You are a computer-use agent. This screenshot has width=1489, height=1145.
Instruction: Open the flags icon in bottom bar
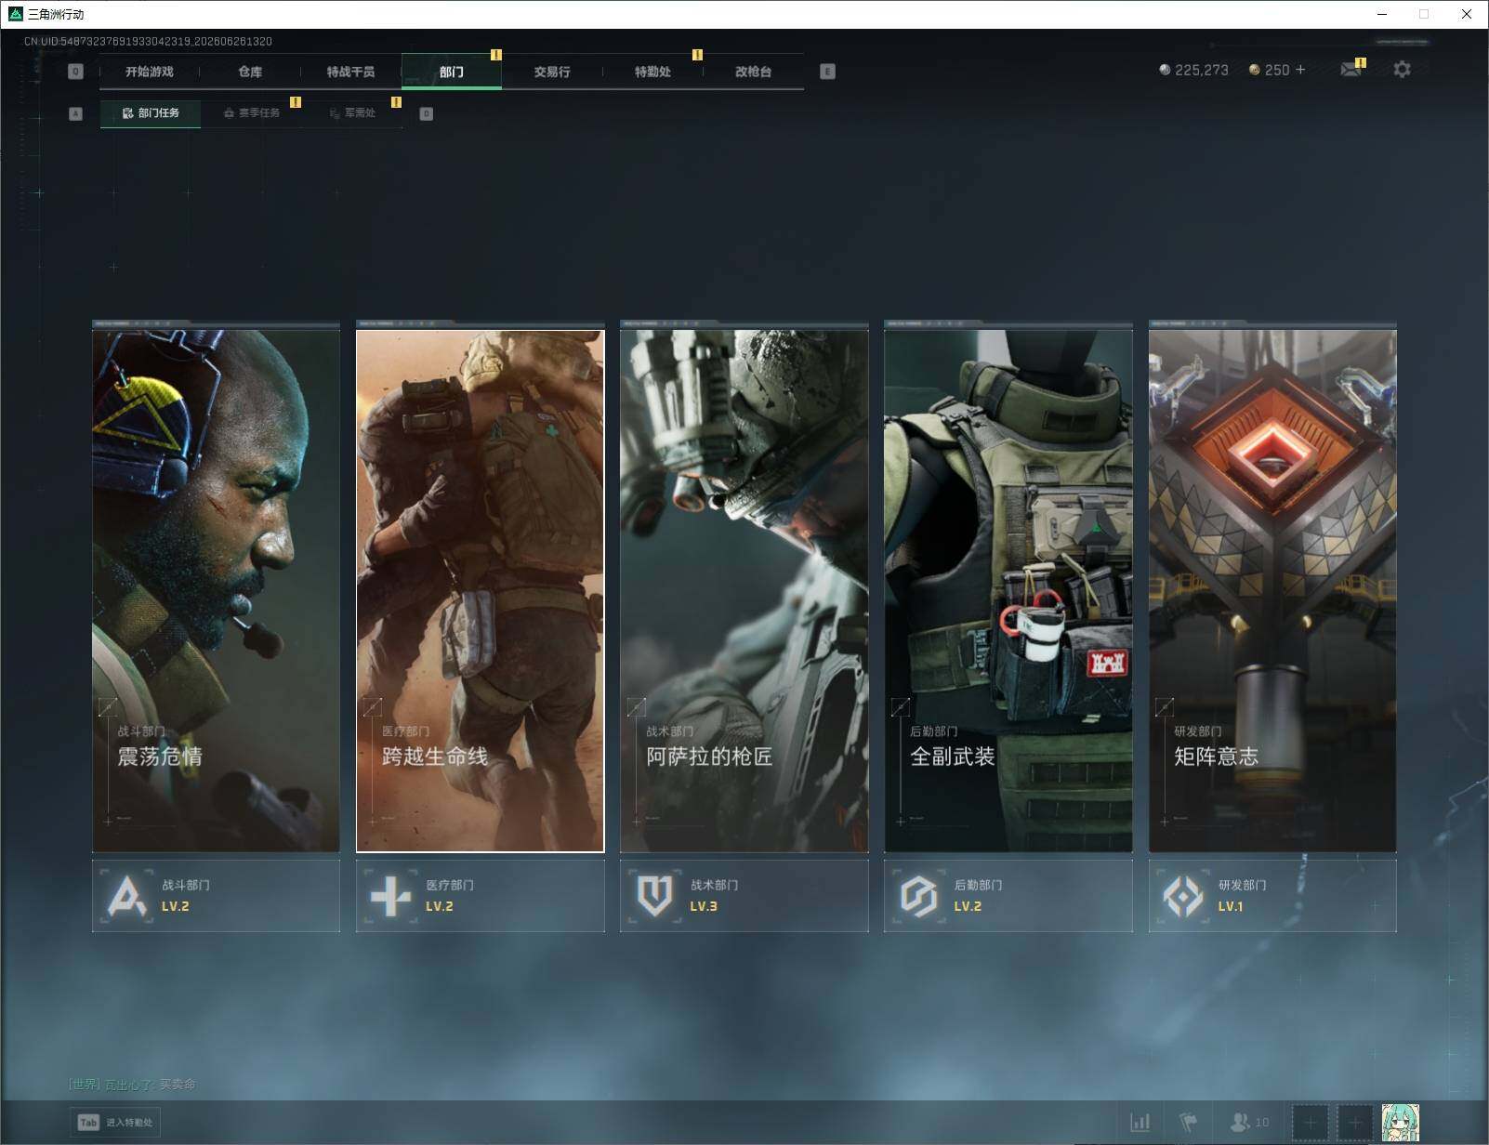1188,1123
